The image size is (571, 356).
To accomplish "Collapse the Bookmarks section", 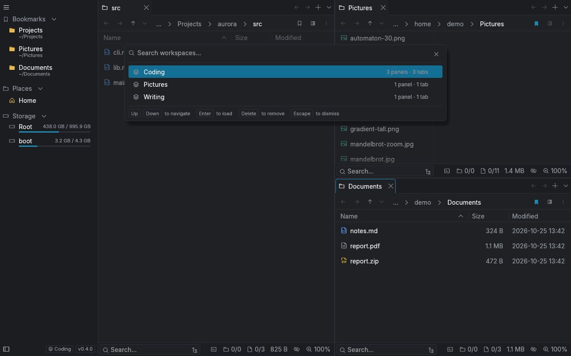I will [x=54, y=19].
